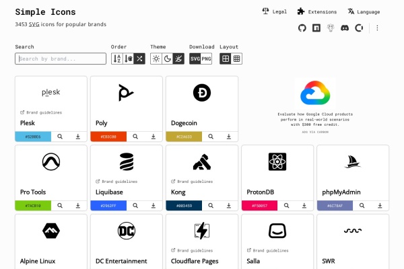This screenshot has width=404, height=269.
Task: Download the ProtonDB icon
Action: [304, 206]
